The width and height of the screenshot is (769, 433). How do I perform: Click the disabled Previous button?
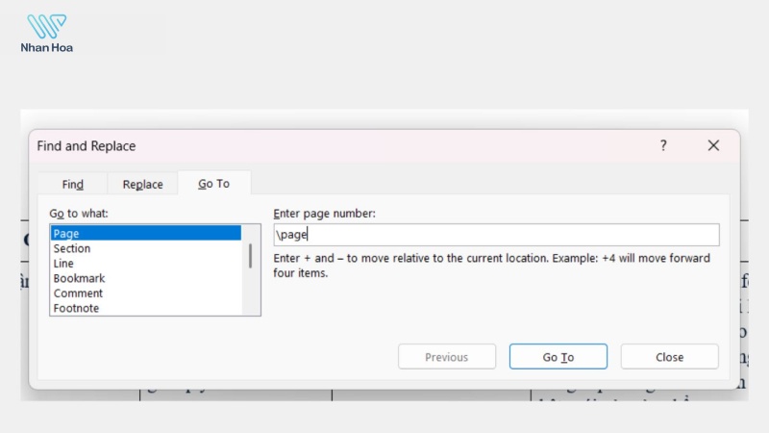pyautogui.click(x=447, y=357)
